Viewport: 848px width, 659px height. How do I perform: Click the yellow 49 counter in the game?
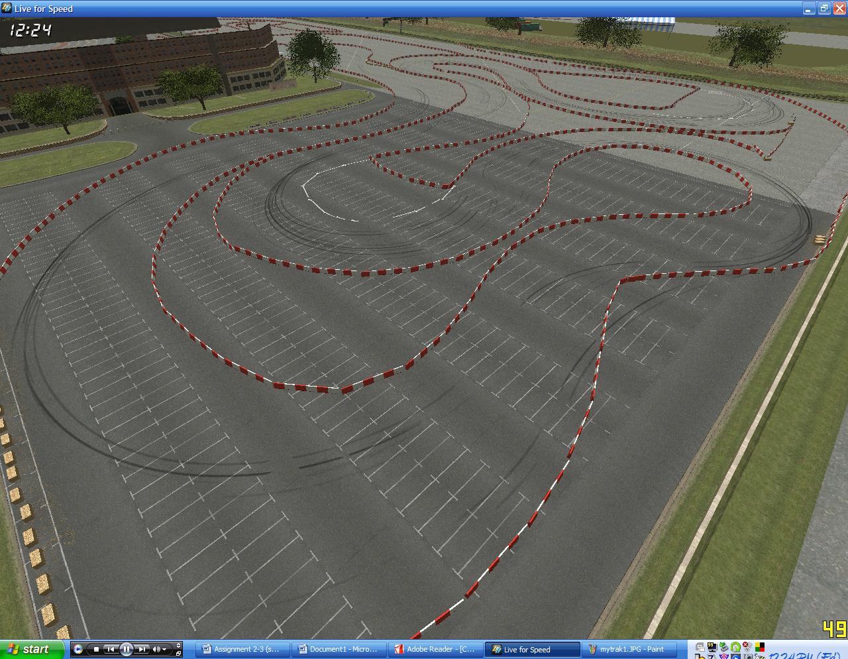coord(834,628)
